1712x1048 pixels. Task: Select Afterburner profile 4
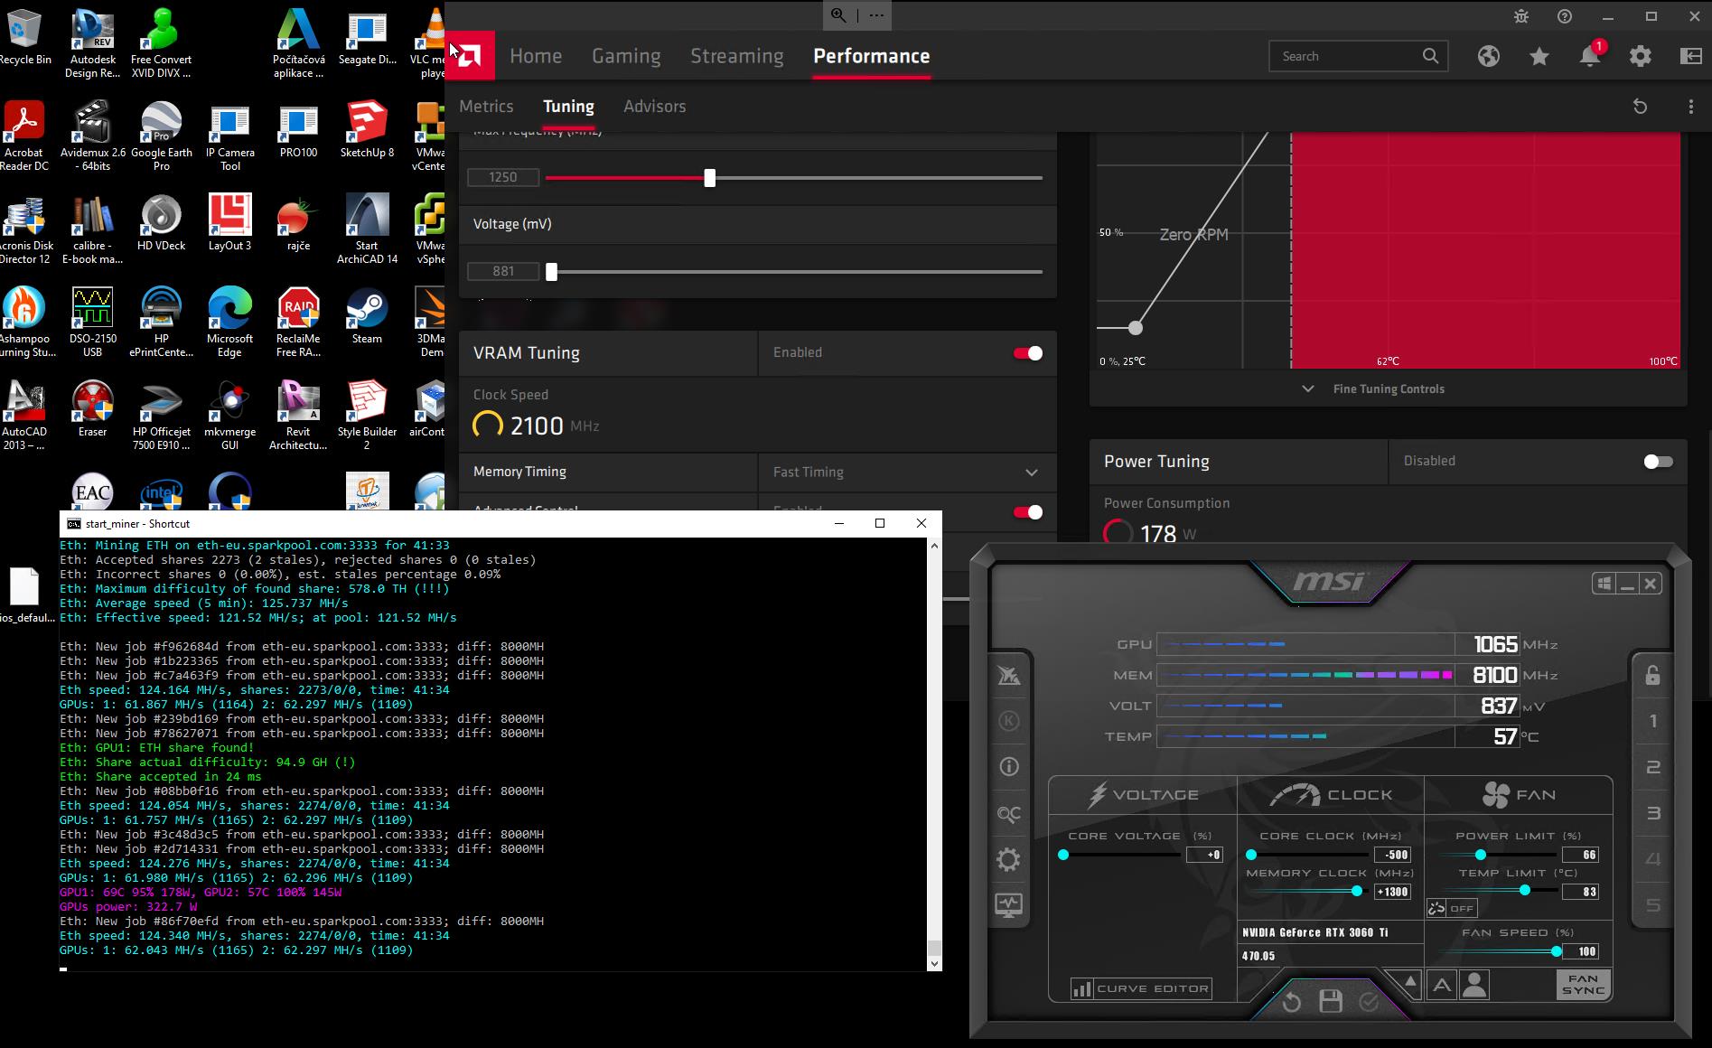click(1653, 859)
